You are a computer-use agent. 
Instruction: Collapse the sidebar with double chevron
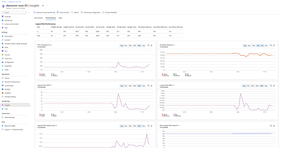pyautogui.click(x=29, y=12)
